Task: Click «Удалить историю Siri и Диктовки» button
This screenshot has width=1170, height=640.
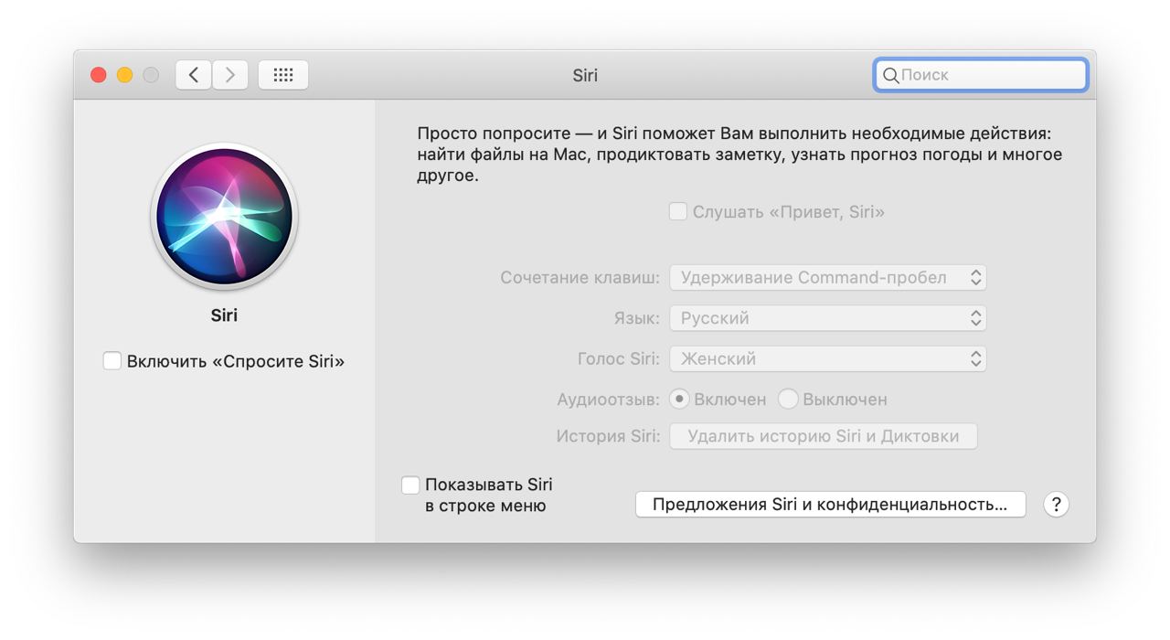Action: (824, 436)
